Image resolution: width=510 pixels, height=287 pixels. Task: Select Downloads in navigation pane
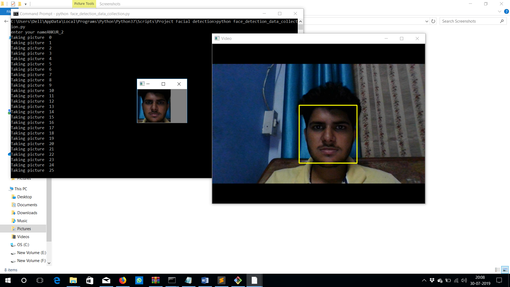(27, 213)
